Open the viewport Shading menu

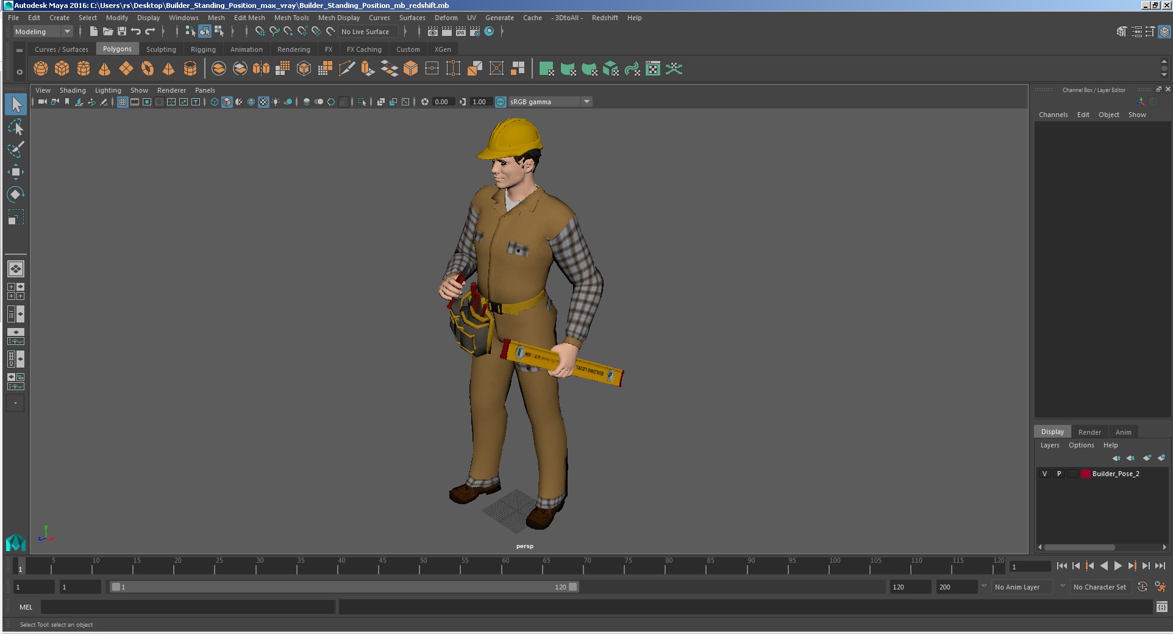[73, 90]
